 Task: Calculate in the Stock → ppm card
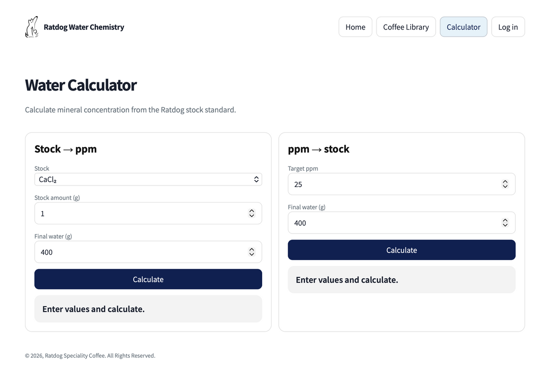pos(148,279)
